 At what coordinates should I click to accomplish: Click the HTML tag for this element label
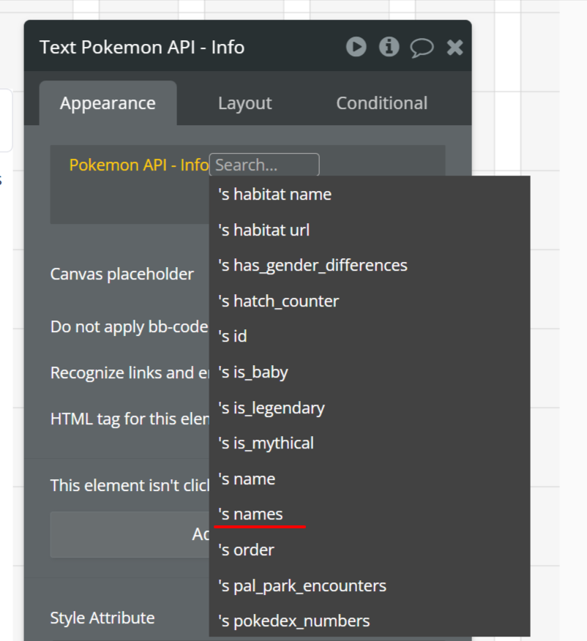(x=130, y=419)
